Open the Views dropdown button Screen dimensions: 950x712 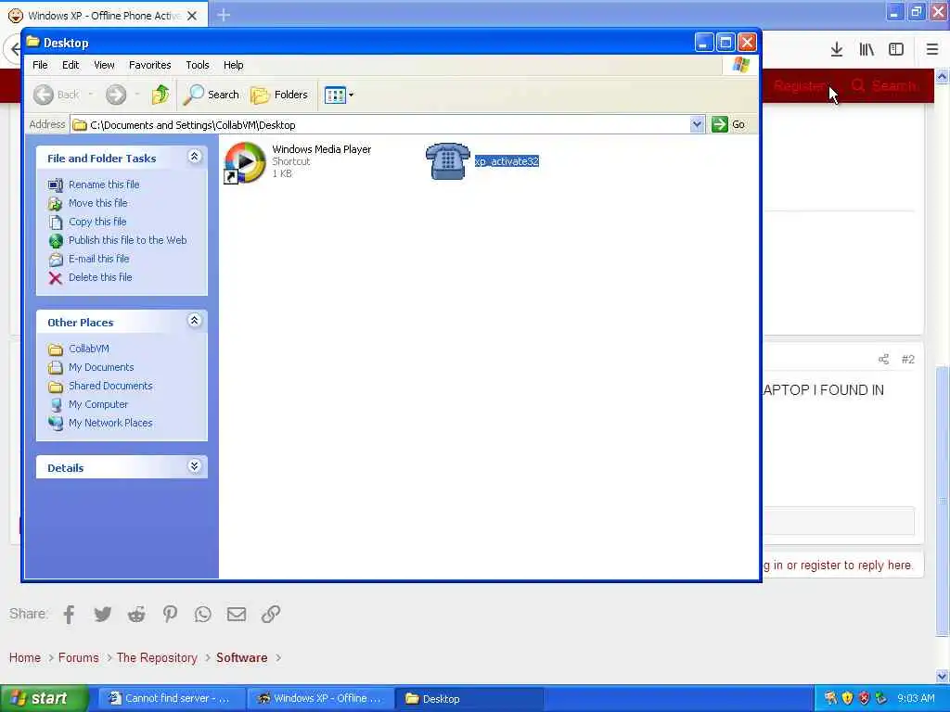339,95
